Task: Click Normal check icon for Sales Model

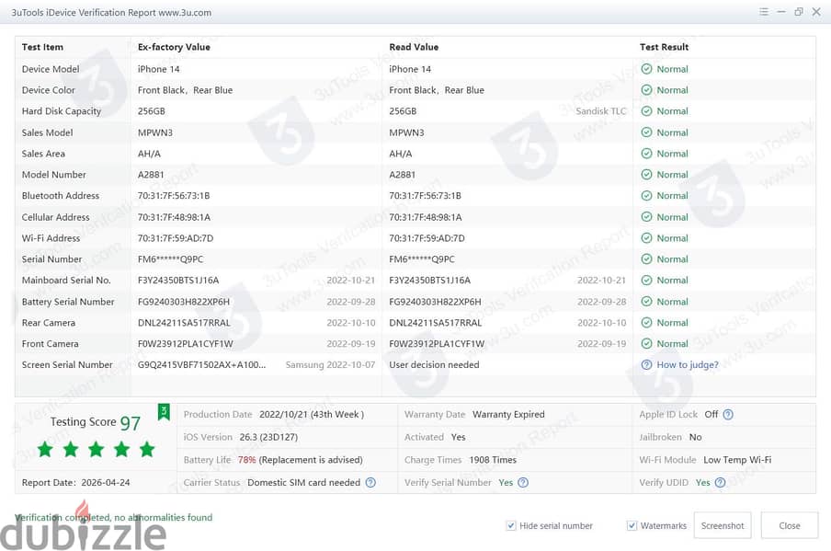Action: pyautogui.click(x=646, y=132)
